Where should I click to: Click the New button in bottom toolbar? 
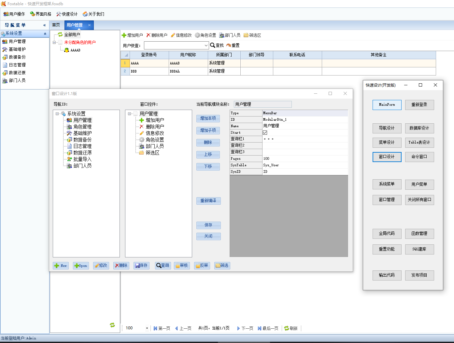coord(61,266)
